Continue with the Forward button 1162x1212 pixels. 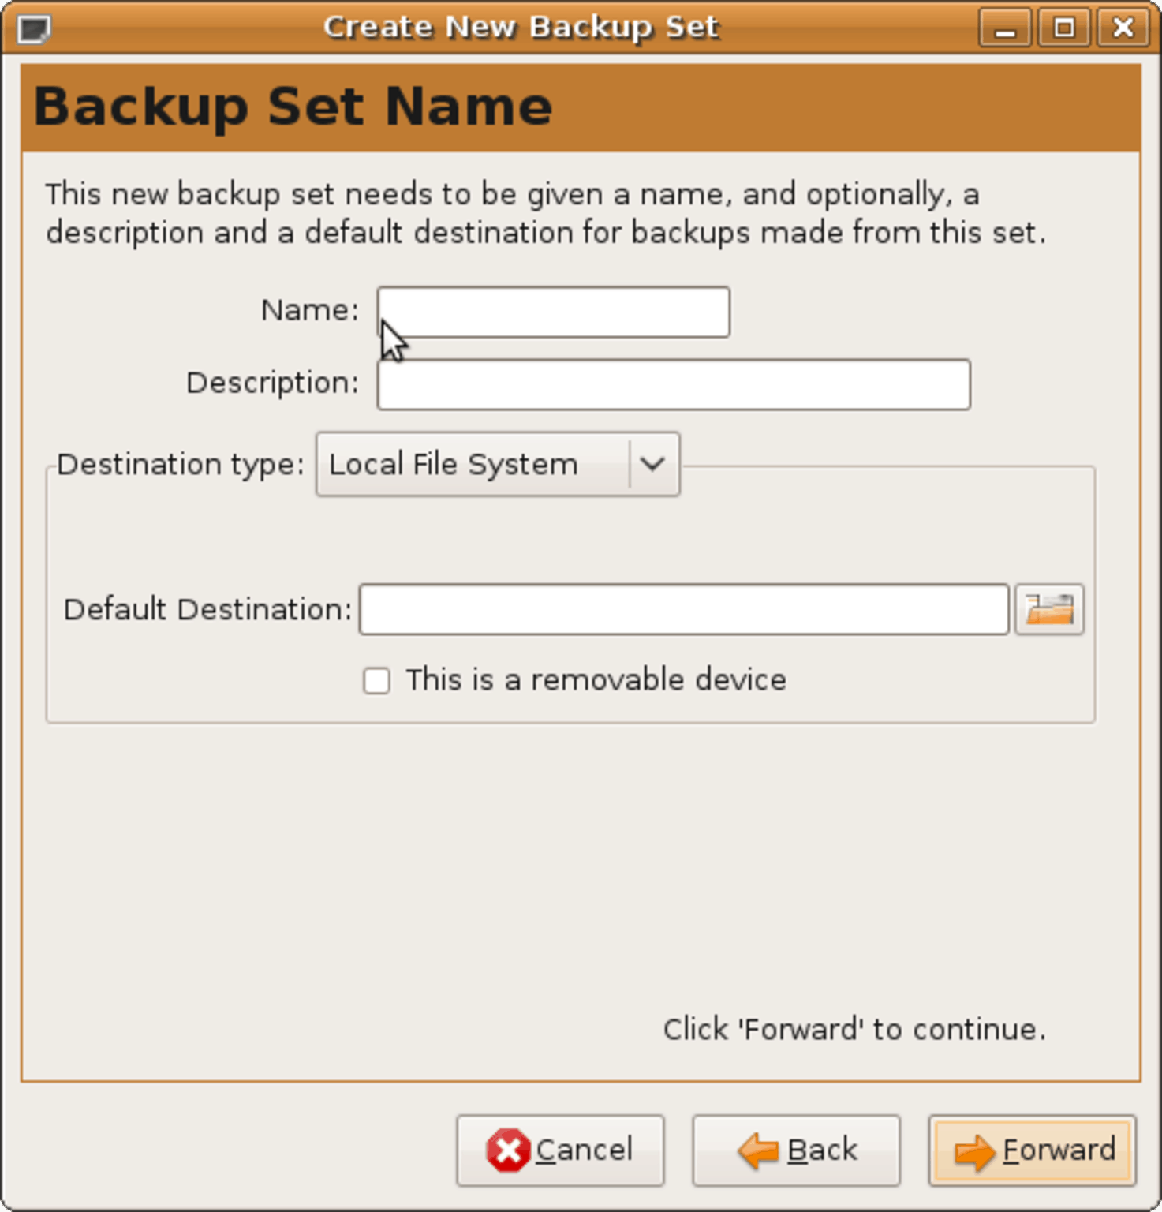click(x=1032, y=1150)
